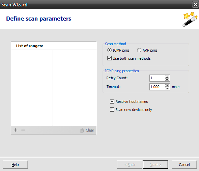
Task: Click the Scan method group label
Action: click(115, 44)
